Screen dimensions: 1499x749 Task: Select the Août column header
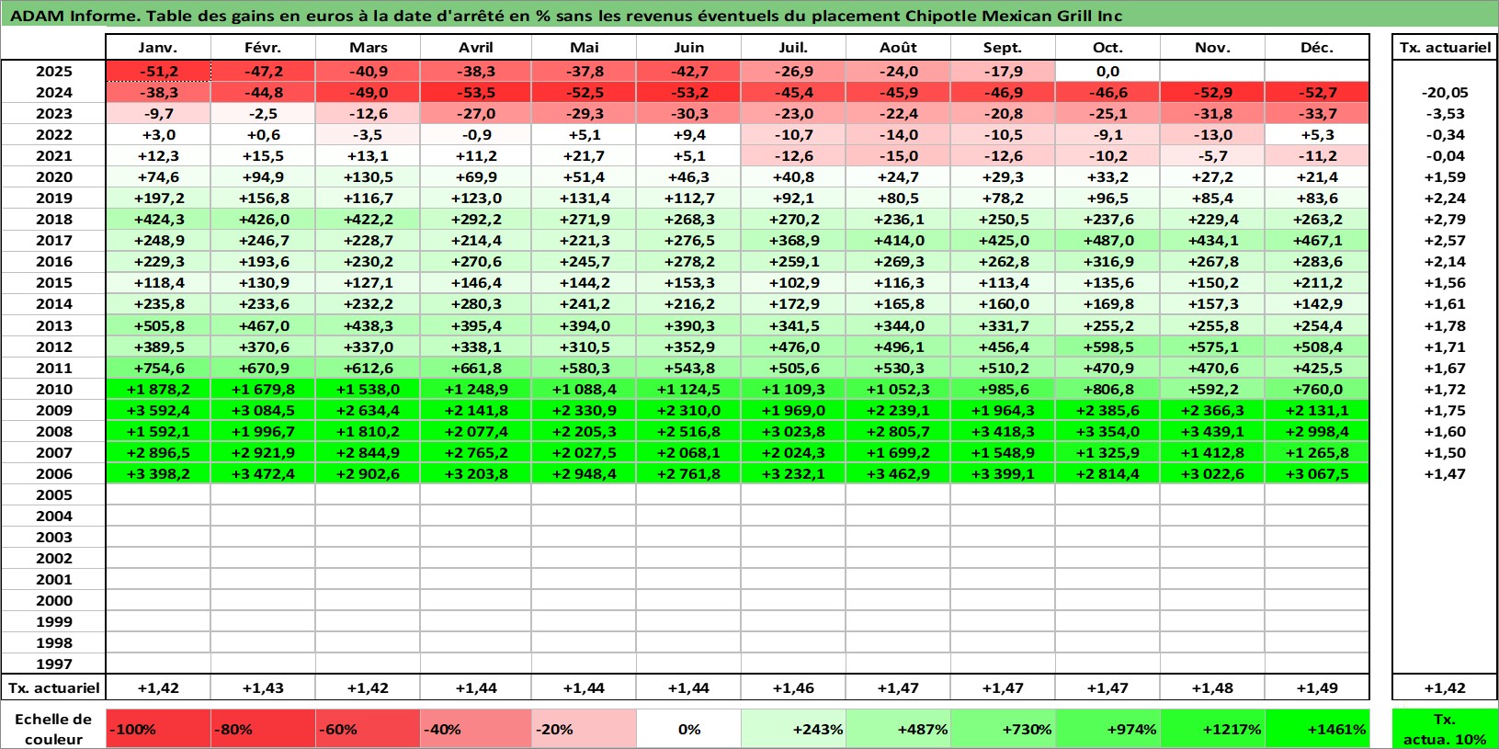pos(898,48)
